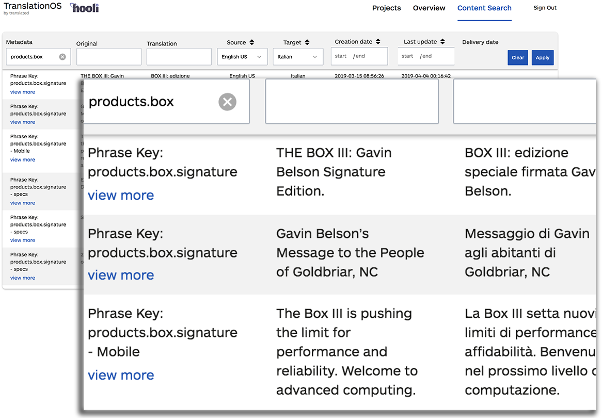
Task: Sort results by the Source column arrows
Action: click(252, 42)
